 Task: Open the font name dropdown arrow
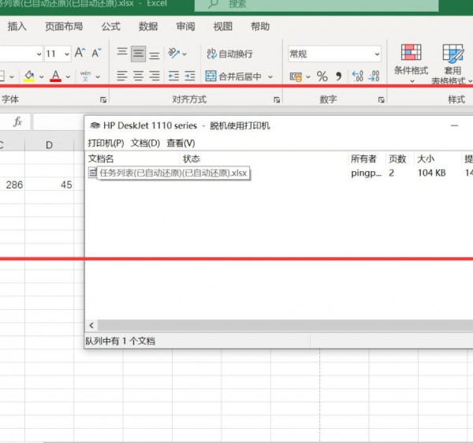pos(39,54)
